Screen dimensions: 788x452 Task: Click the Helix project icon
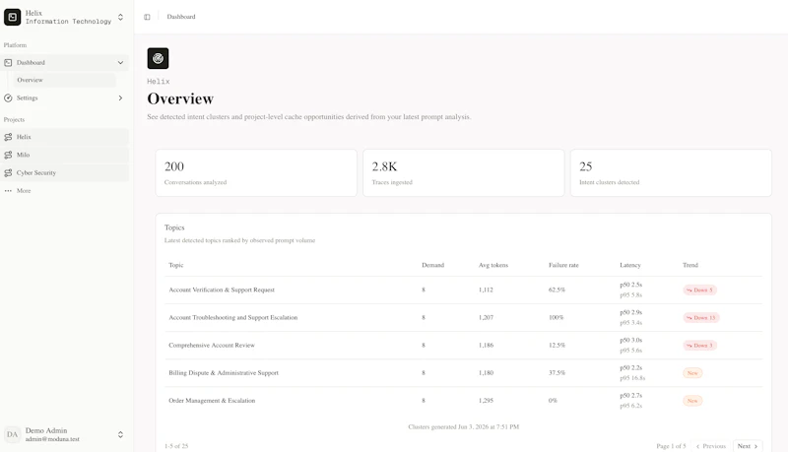(8, 137)
